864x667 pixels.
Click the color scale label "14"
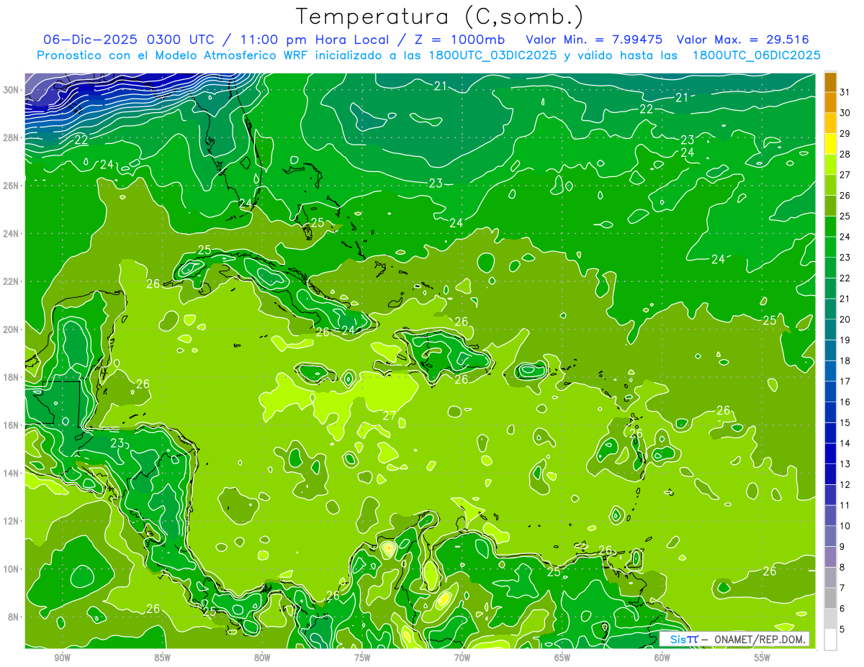tap(845, 443)
